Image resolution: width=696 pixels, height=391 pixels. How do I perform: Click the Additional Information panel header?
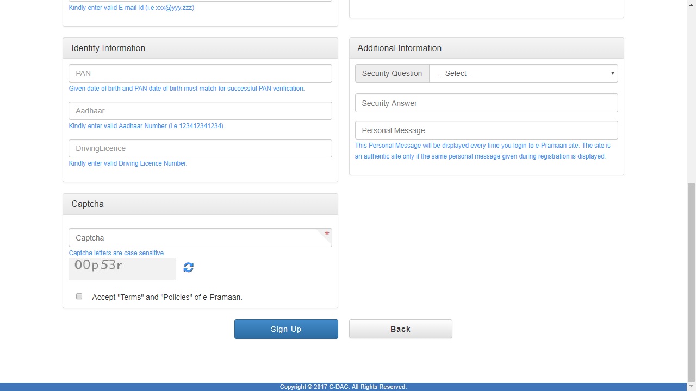(x=486, y=48)
